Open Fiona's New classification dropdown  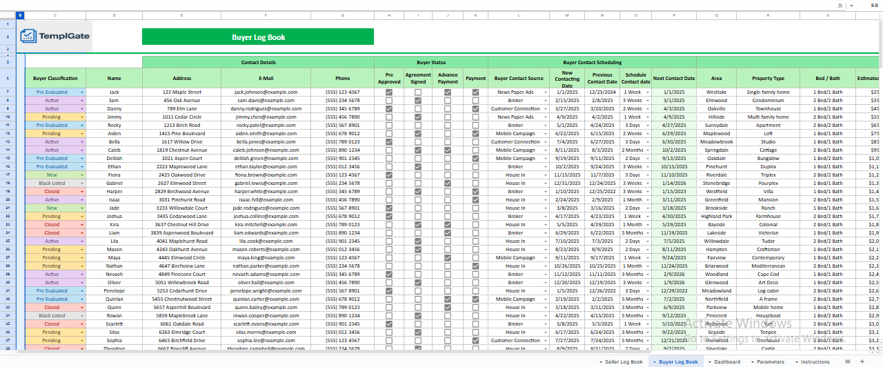[x=82, y=175]
